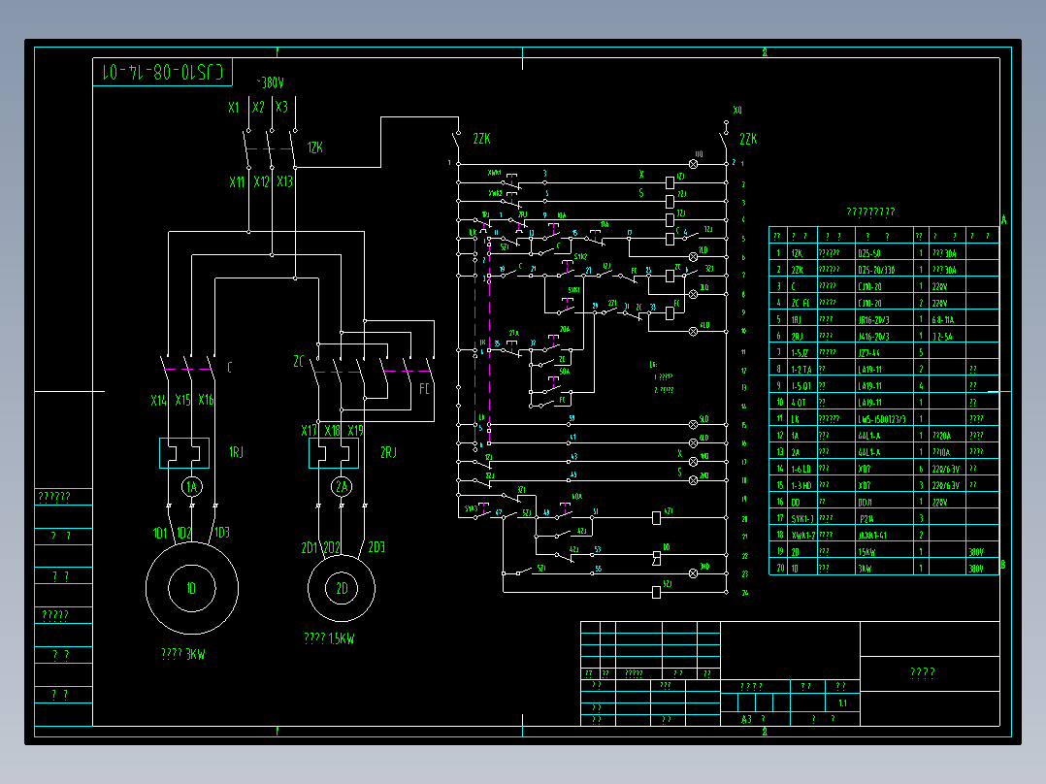Select the X19 terminal label

pyautogui.click(x=355, y=431)
